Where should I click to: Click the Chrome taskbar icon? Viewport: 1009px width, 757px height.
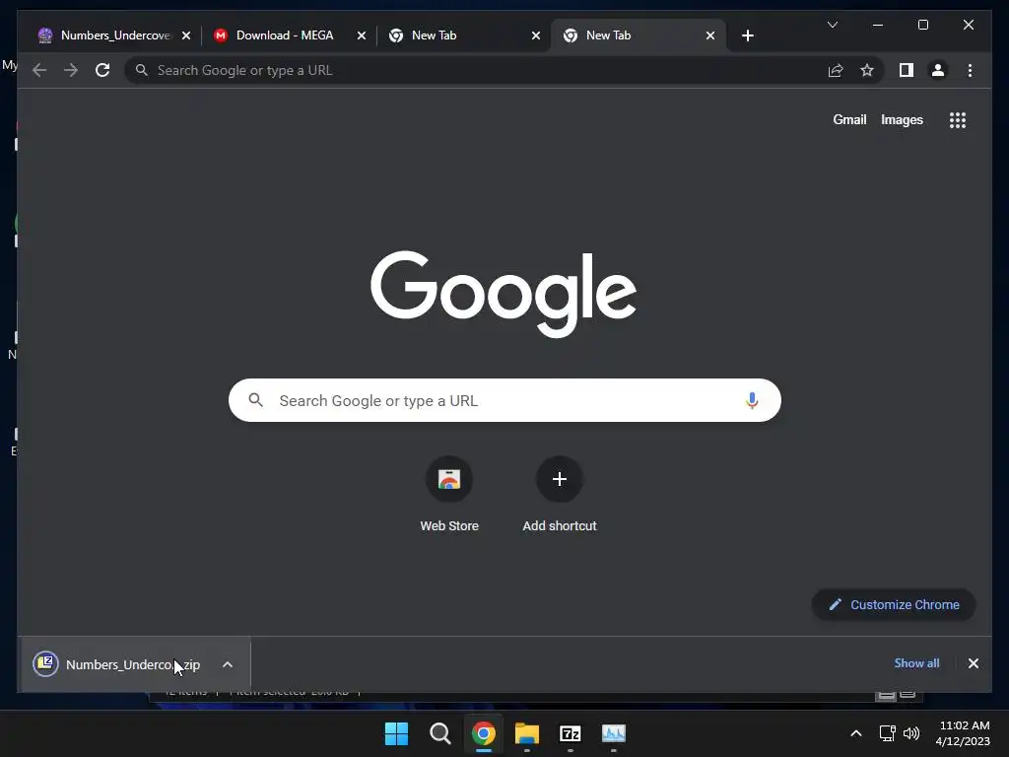click(x=483, y=733)
